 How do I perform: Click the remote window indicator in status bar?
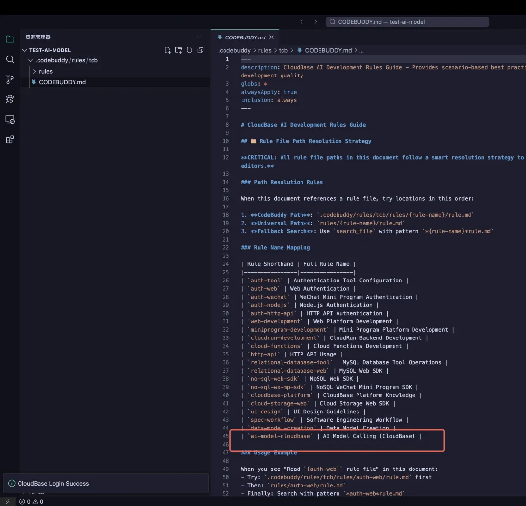[7, 501]
